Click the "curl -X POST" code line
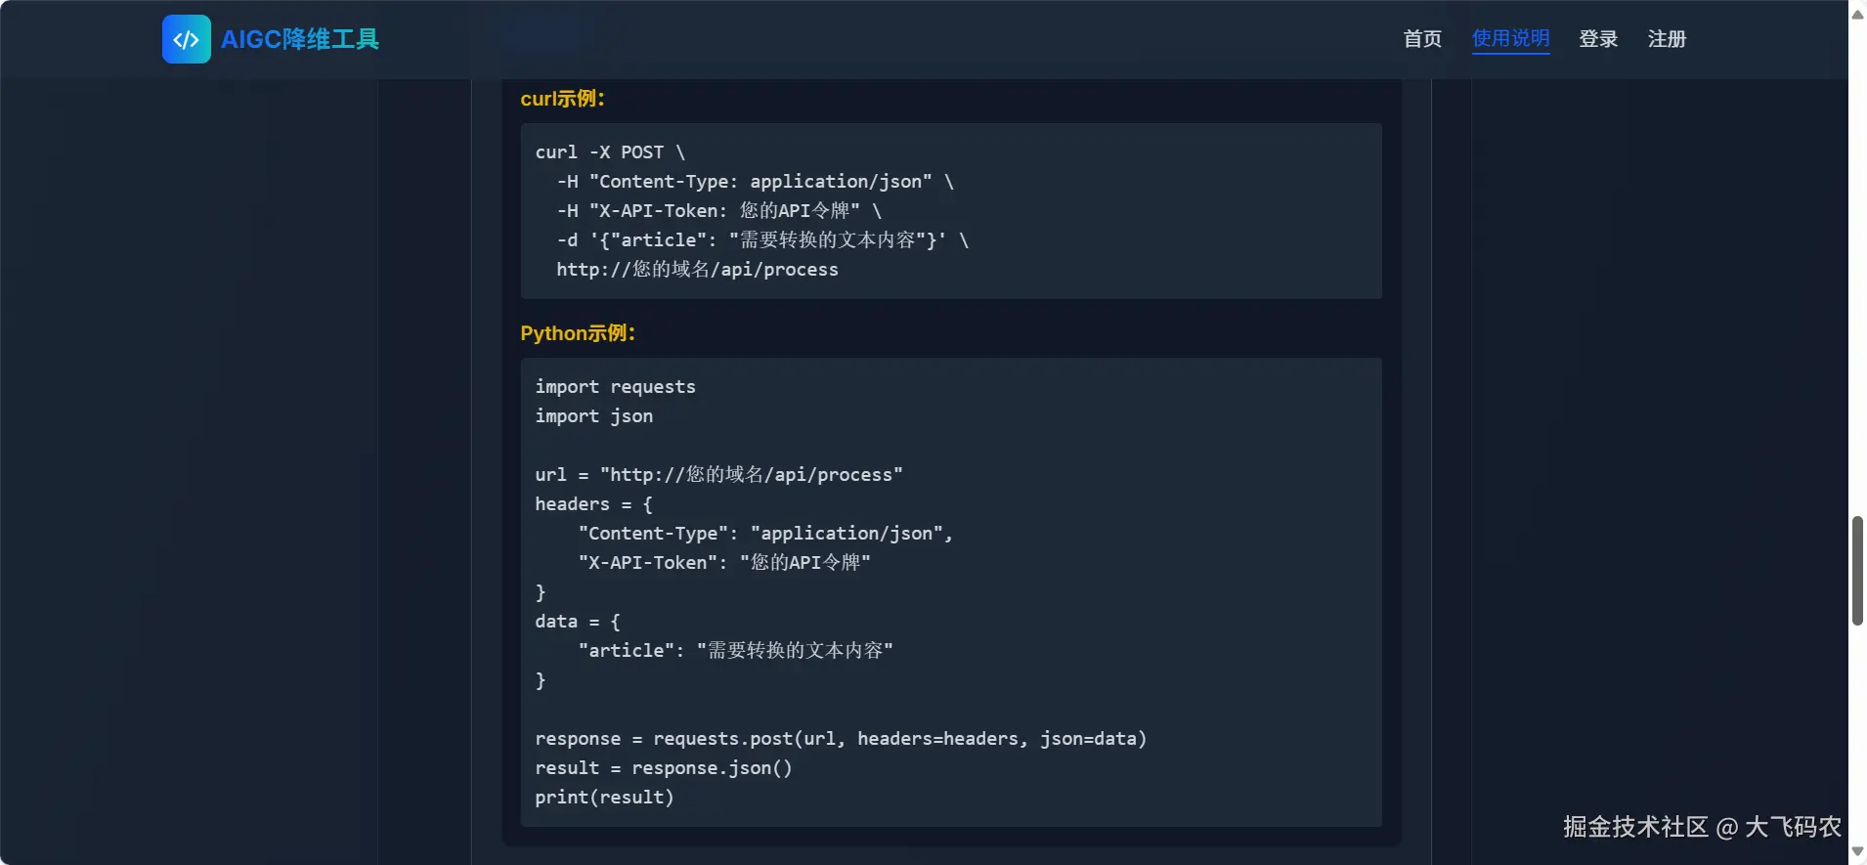The width and height of the screenshot is (1867, 865). coord(610,152)
